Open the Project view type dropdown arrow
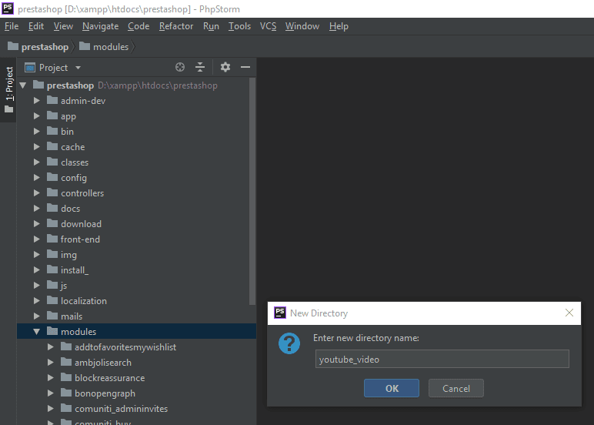Image resolution: width=594 pixels, height=425 pixels. (78, 68)
